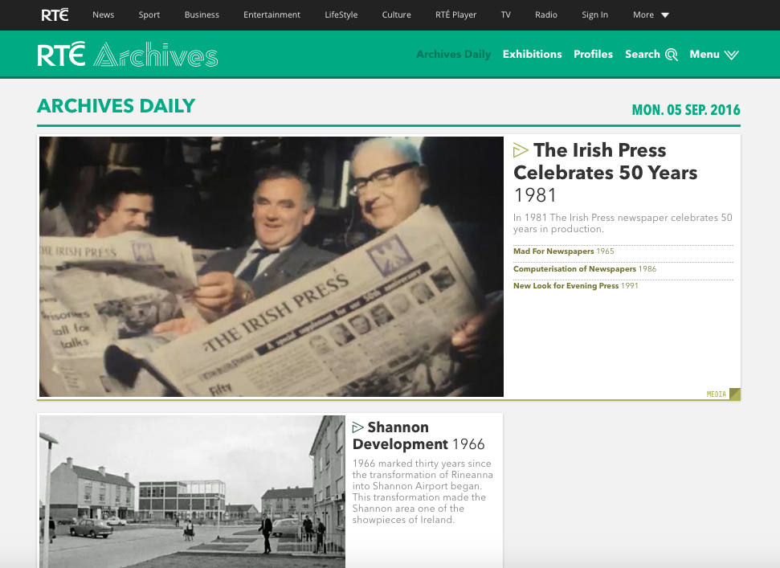Click the search magnifier icon
Screen dimensions: 780x568
click(672, 55)
